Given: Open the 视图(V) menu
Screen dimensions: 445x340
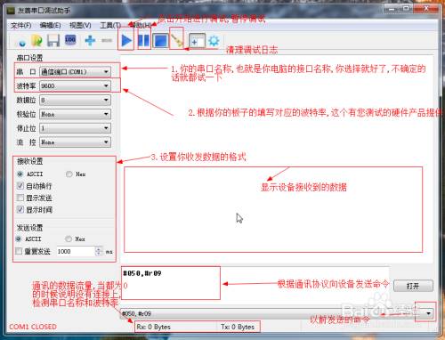Looking at the screenshot, I should [x=80, y=26].
